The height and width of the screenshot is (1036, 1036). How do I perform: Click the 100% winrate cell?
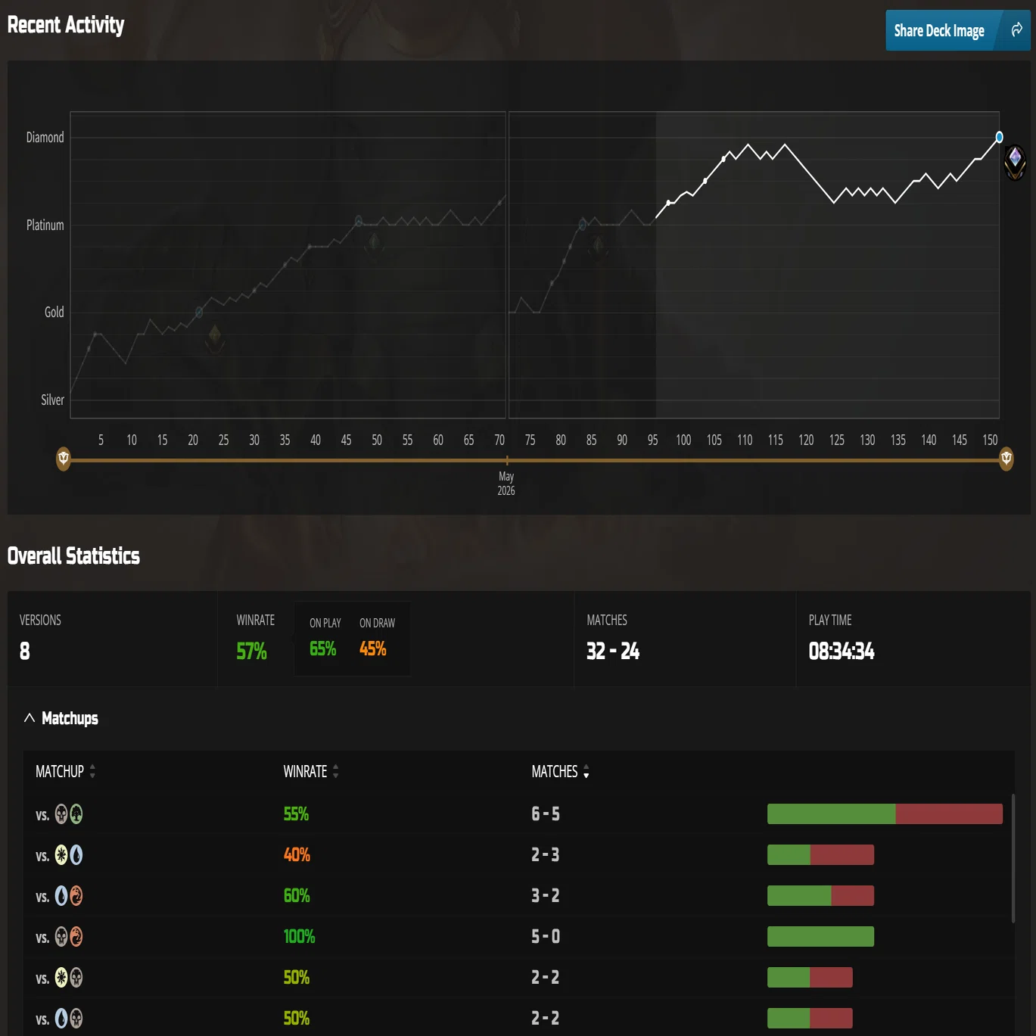299,937
